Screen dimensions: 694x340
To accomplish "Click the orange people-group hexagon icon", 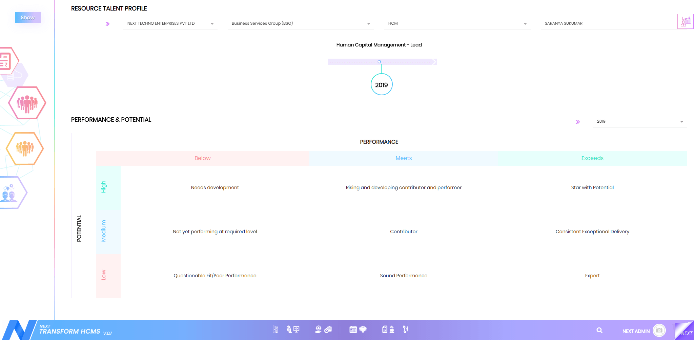I will tap(25, 148).
